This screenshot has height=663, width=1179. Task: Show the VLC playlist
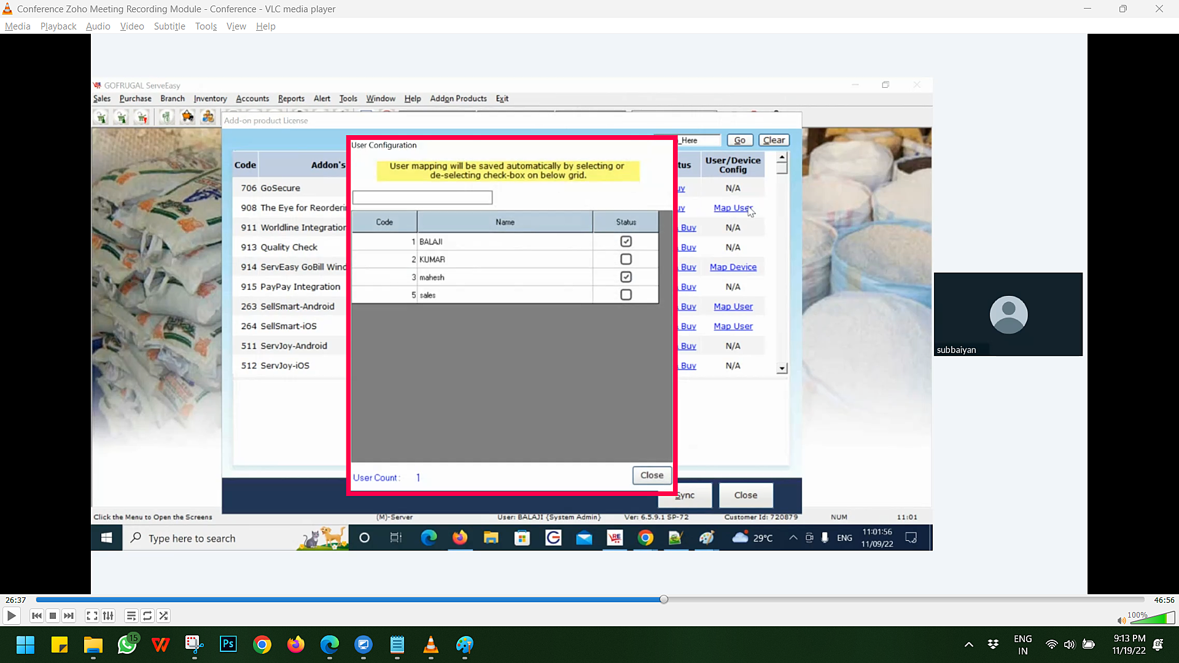131,616
